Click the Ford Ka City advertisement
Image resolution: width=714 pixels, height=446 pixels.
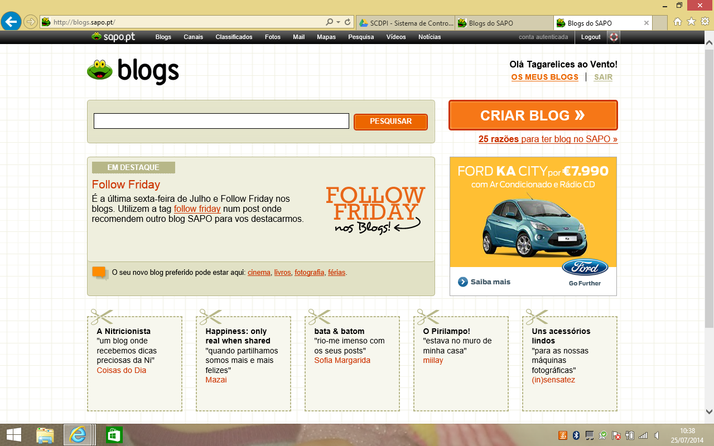click(x=533, y=226)
